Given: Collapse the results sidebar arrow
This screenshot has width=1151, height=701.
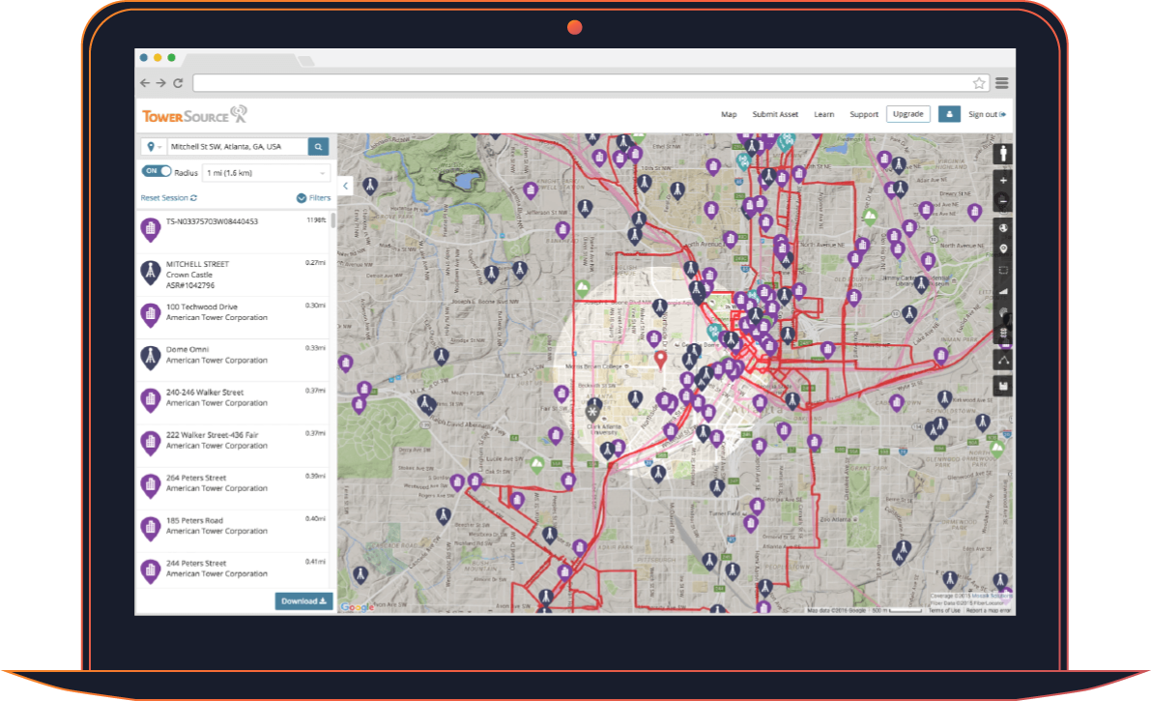Looking at the screenshot, I should click(x=345, y=186).
